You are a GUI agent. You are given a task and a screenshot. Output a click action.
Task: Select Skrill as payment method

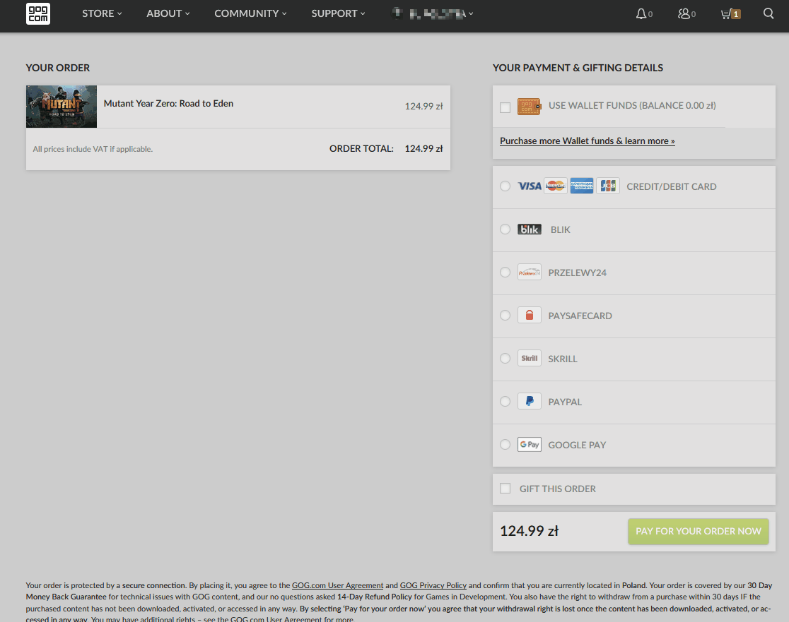pyautogui.click(x=505, y=358)
